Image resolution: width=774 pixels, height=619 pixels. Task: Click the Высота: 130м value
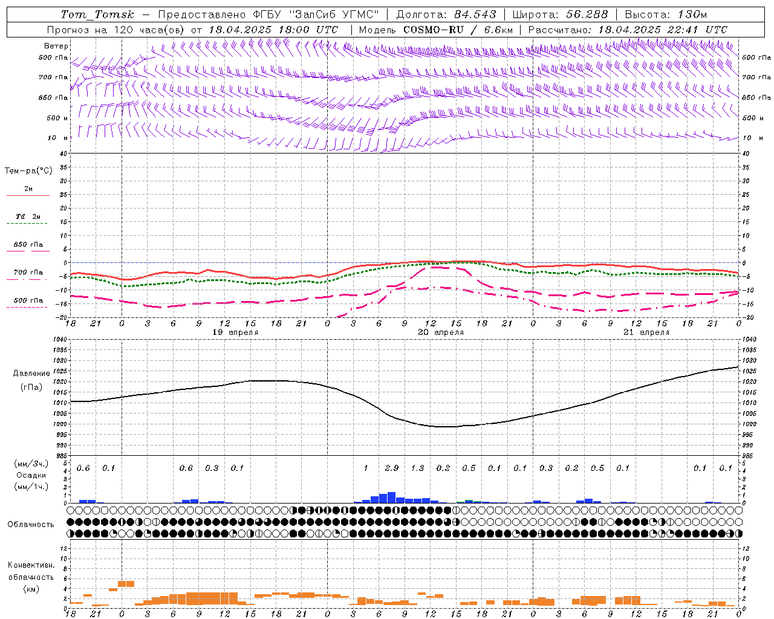[666, 15]
